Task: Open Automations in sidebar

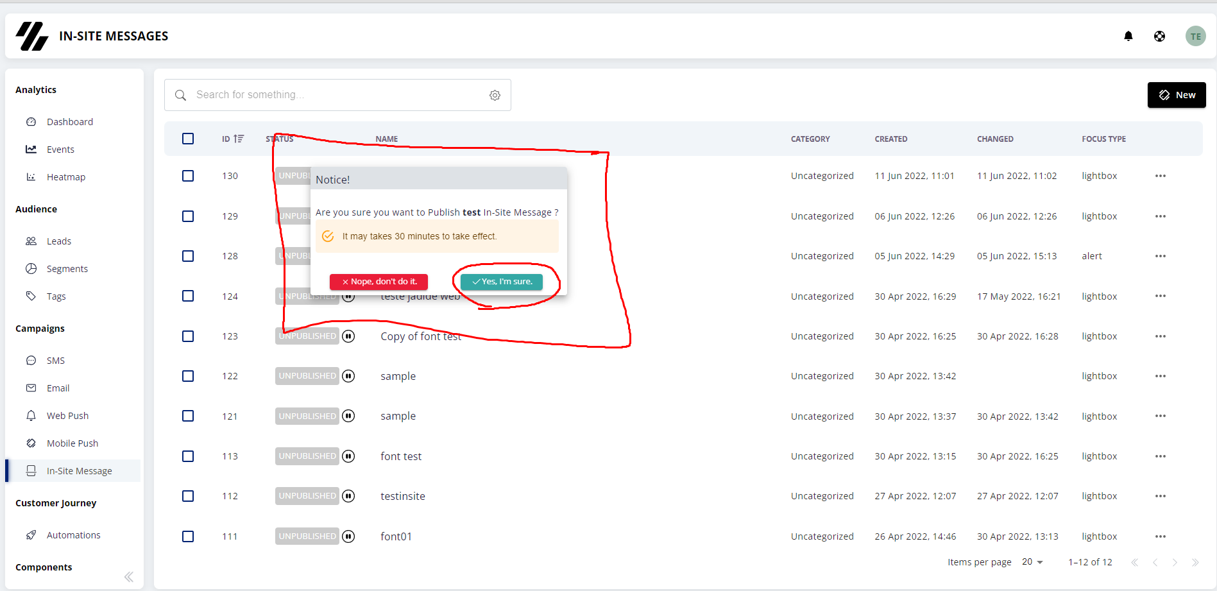Action: pos(73,535)
